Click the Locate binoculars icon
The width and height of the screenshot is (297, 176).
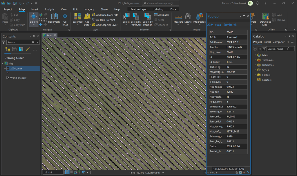pos(188,17)
